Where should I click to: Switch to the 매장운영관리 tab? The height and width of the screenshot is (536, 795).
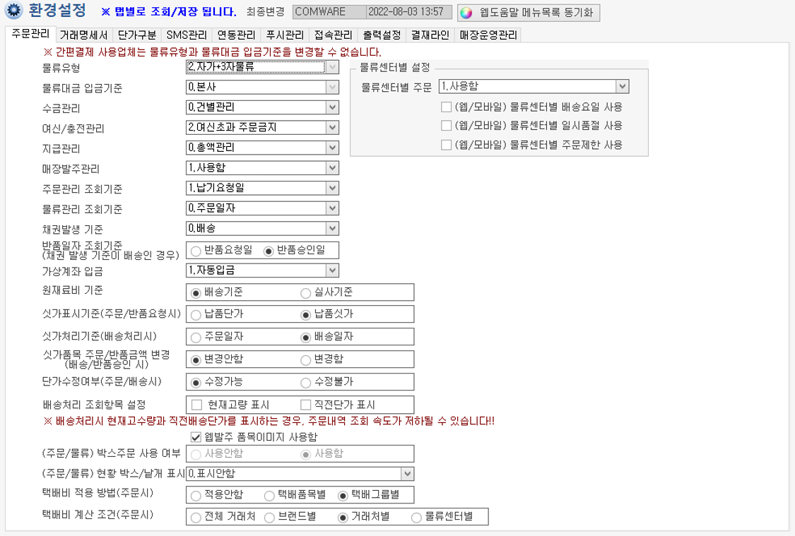point(488,35)
